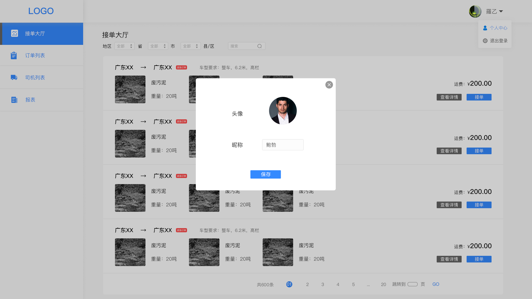Click third cargo thumbnail in fourth order row
The height and width of the screenshot is (299, 532).
coord(278,252)
